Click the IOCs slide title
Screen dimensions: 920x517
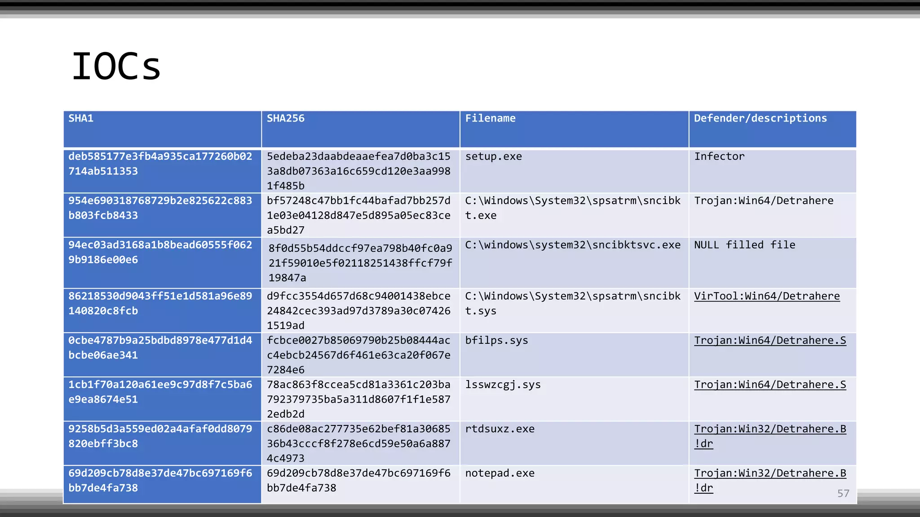116,66
